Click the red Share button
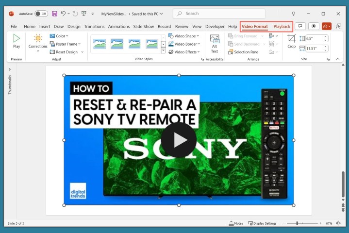Screen dimensions: 349x233 (x=327, y=26)
